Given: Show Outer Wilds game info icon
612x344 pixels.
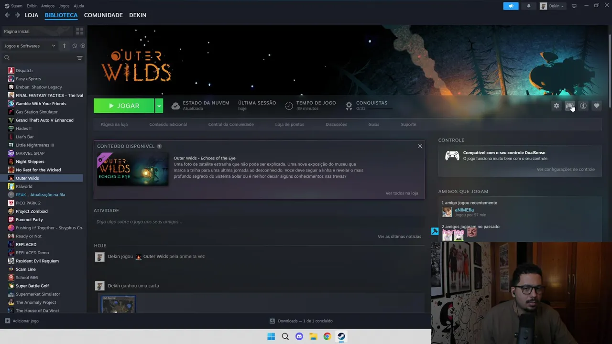Looking at the screenshot, I should [583, 106].
